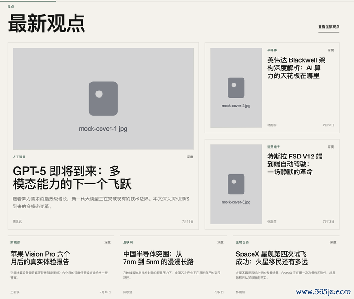Open the 苹果 Vision Pro 六个月后 article title

[40, 257]
